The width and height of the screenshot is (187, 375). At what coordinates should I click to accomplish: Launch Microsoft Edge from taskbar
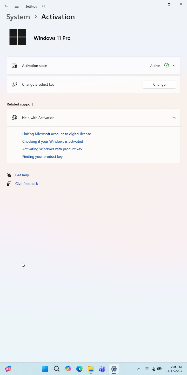click(x=79, y=369)
